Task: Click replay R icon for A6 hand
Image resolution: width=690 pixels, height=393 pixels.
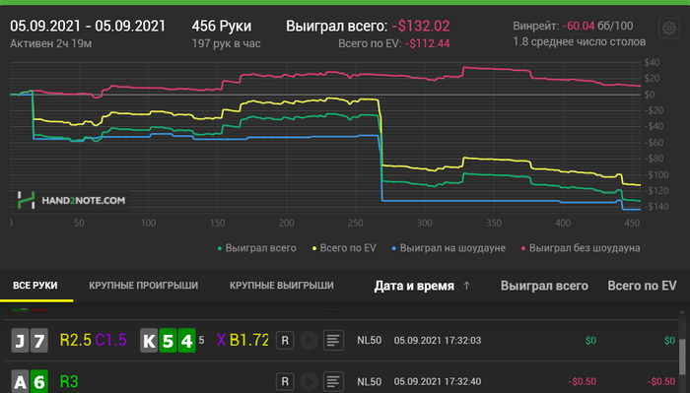Action: pyautogui.click(x=285, y=381)
